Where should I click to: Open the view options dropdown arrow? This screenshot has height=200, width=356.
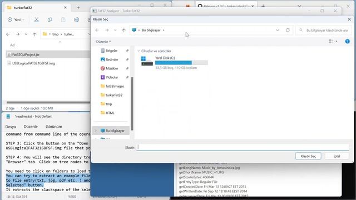(337, 41)
